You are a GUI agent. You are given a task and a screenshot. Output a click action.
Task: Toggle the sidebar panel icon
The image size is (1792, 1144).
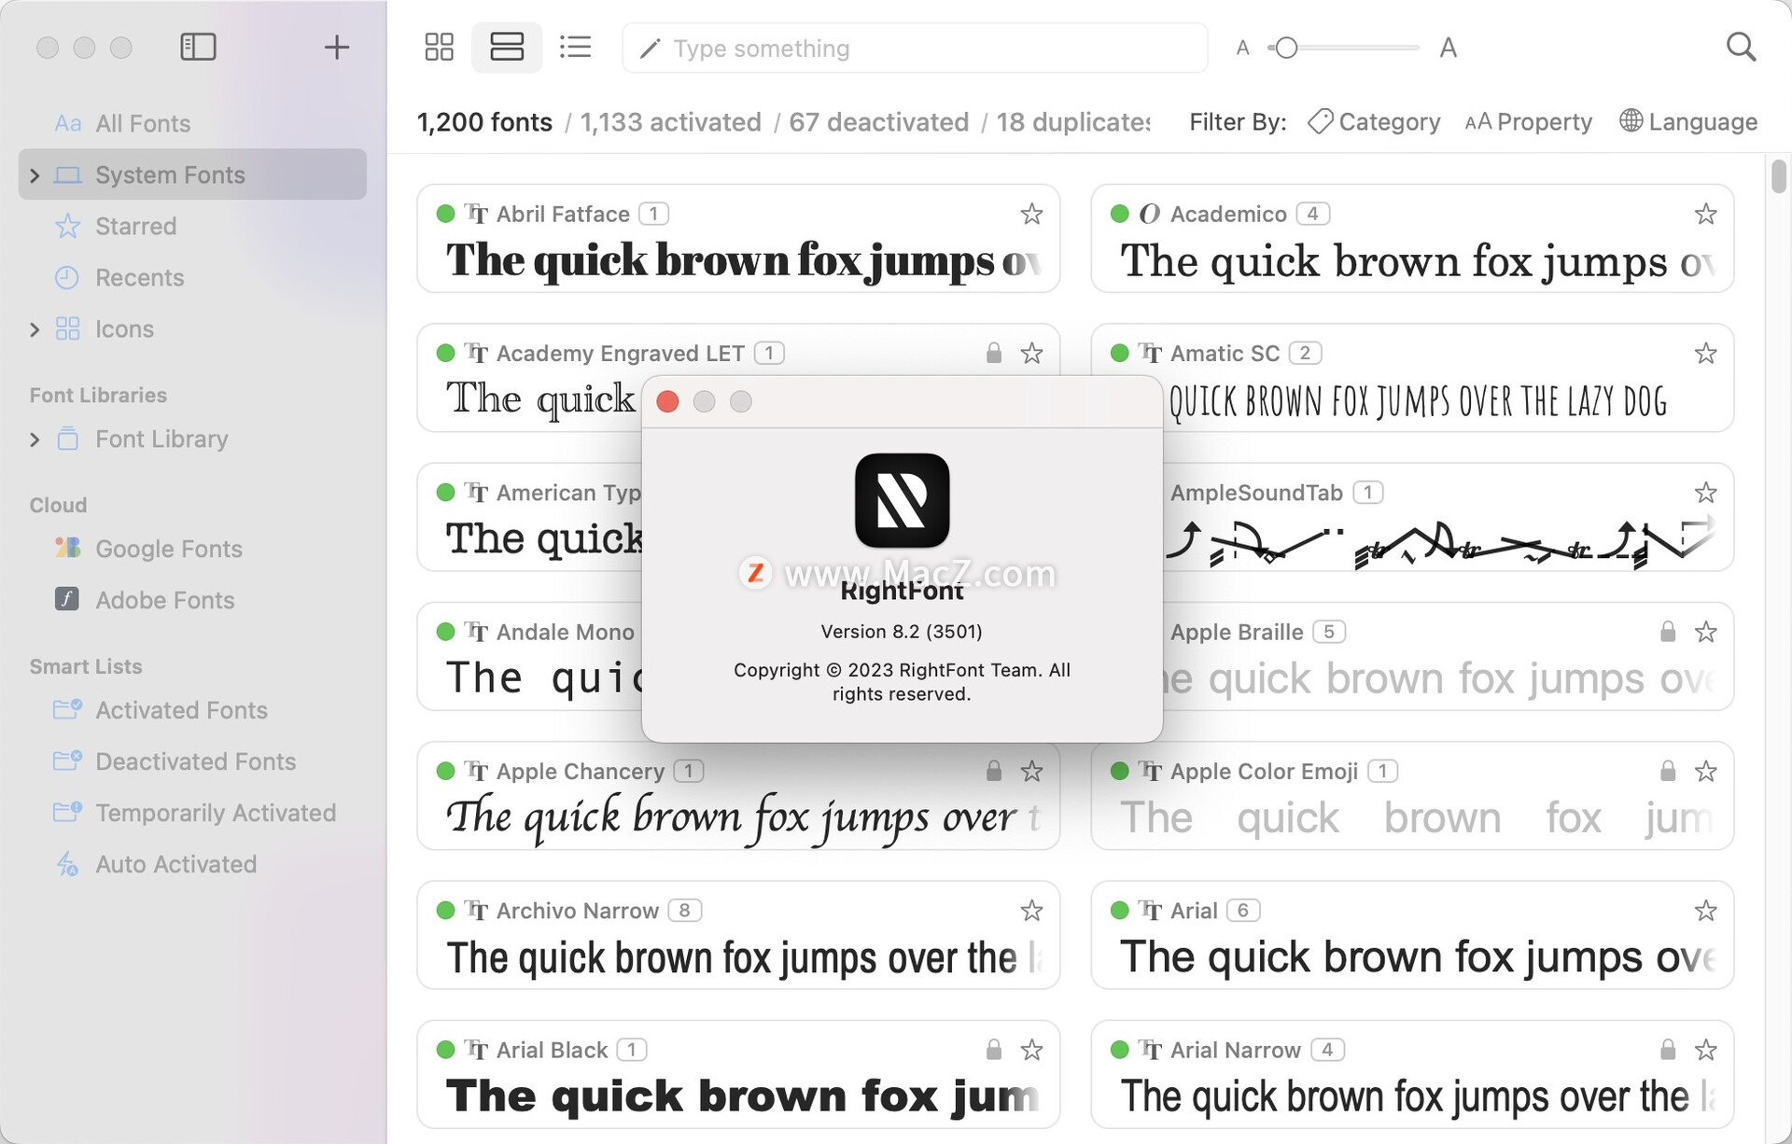[x=198, y=47]
